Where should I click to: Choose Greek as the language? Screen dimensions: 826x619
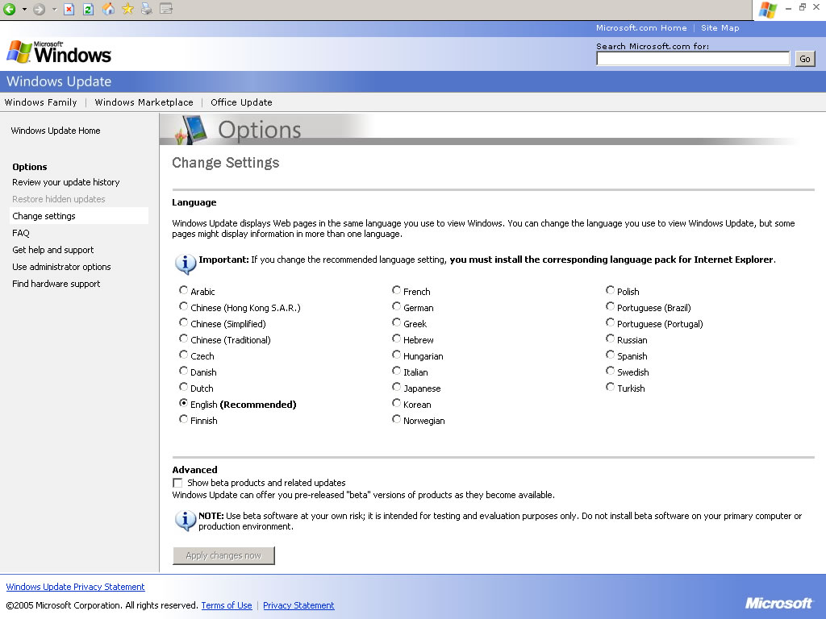(396, 322)
